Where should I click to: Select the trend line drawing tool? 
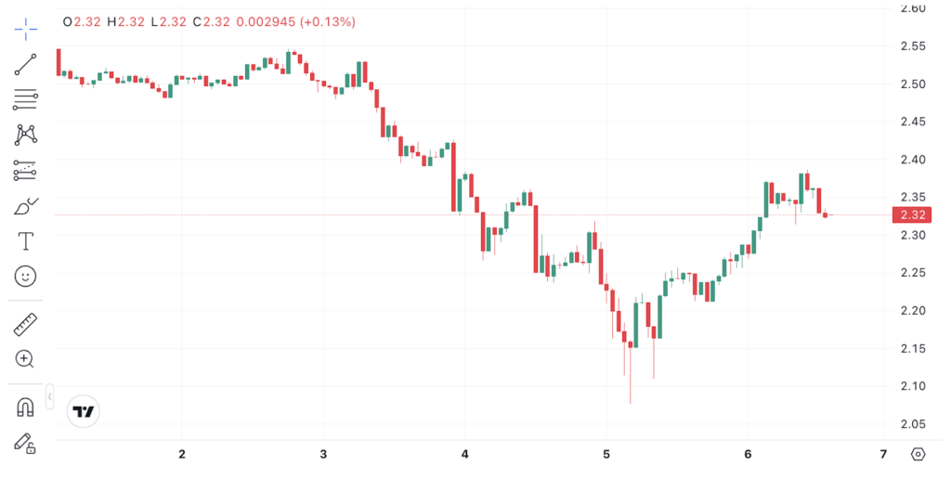[x=25, y=64]
